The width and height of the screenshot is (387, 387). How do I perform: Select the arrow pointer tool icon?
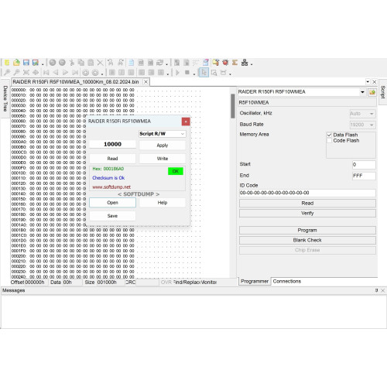pos(204,73)
